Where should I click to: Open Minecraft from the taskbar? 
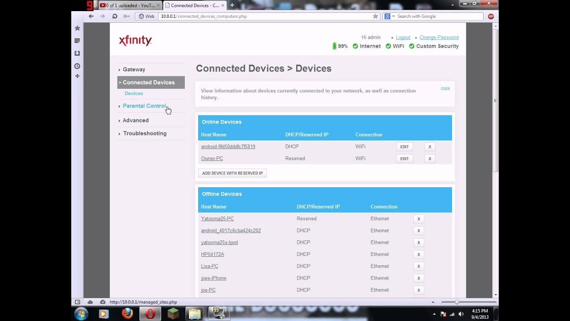[x=173, y=314]
